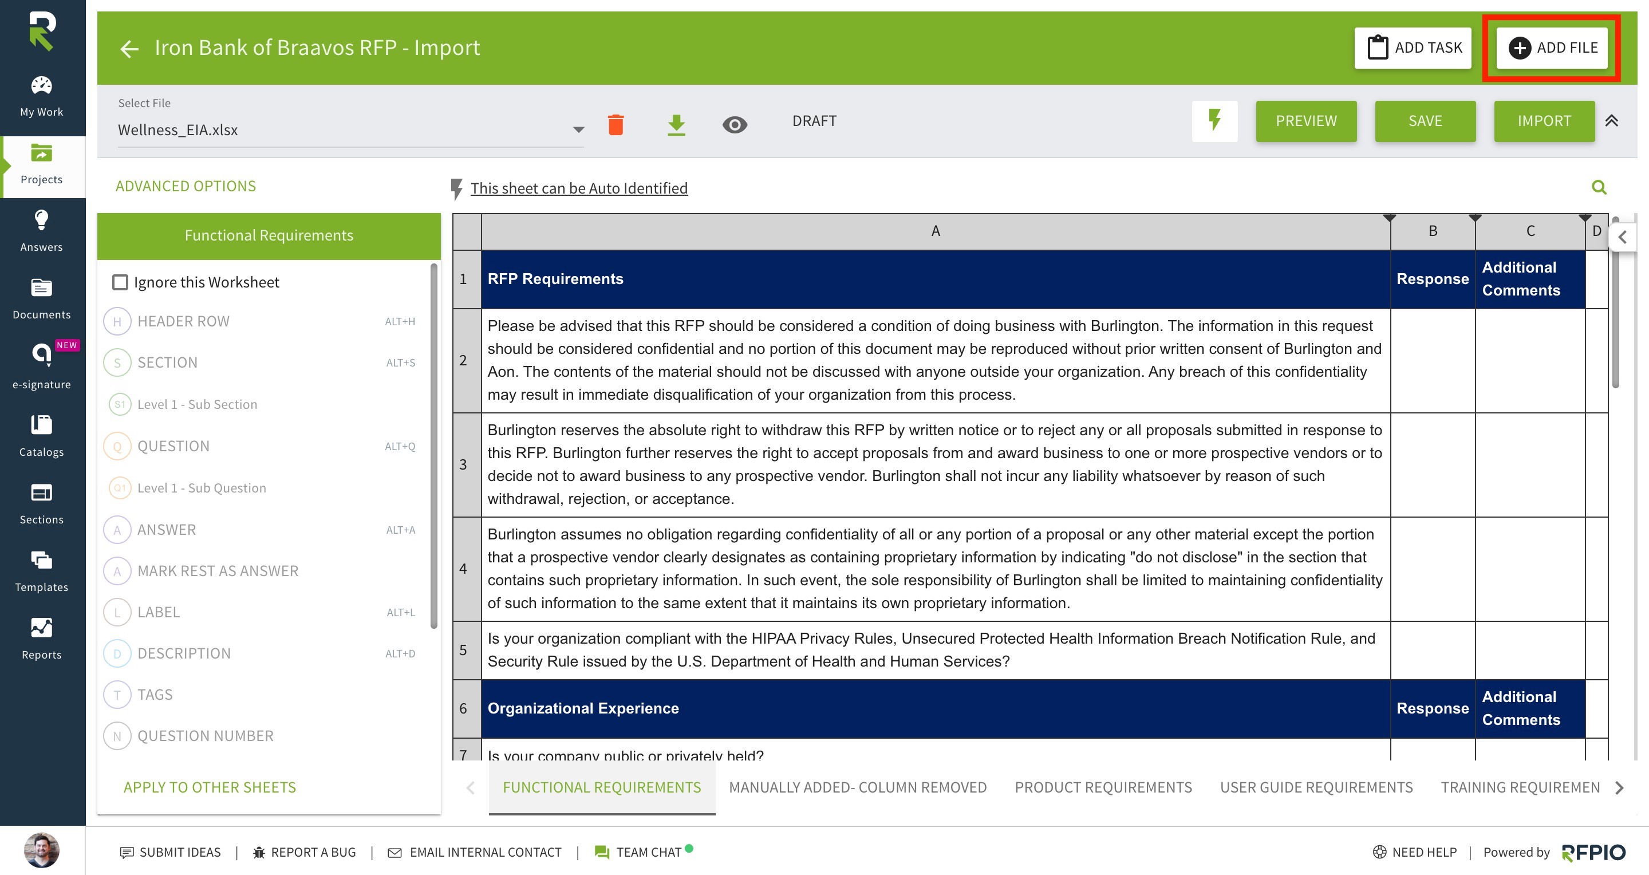Toggle file preview eye icon
Viewport: 1649px width, 875px height.
(734, 125)
